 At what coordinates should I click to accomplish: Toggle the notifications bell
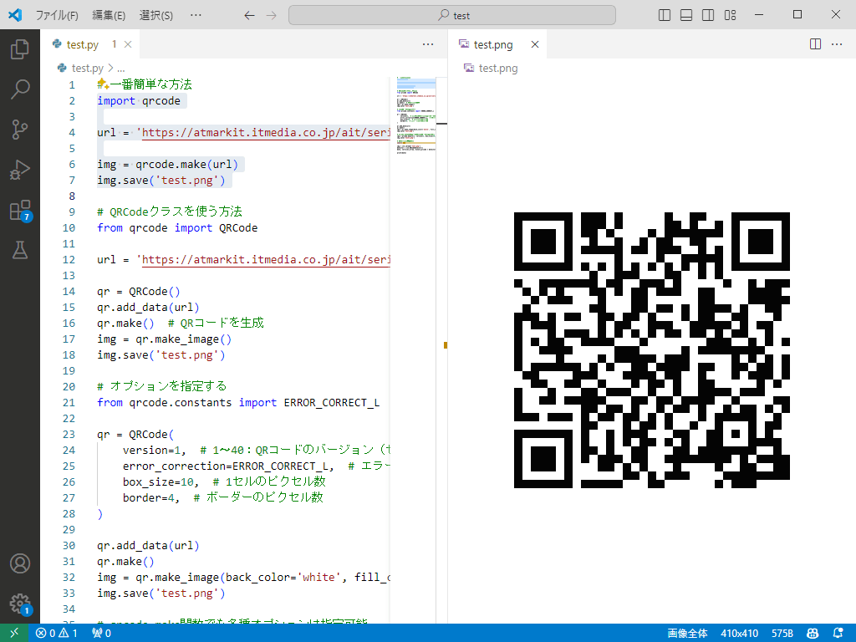[x=838, y=633]
